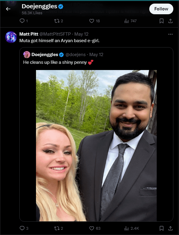
Task: View analytics showing 747 views
Action: tap(131, 21)
